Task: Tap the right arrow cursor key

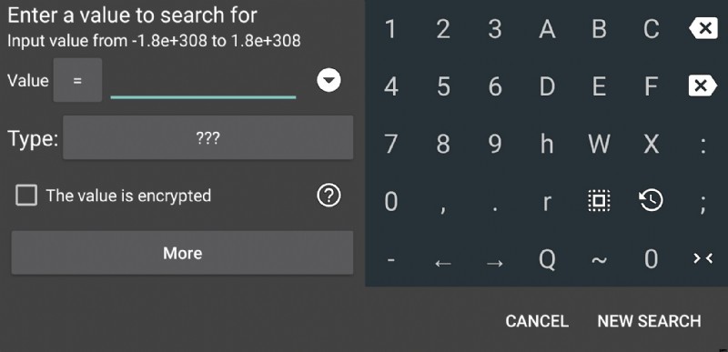Action: (495, 264)
